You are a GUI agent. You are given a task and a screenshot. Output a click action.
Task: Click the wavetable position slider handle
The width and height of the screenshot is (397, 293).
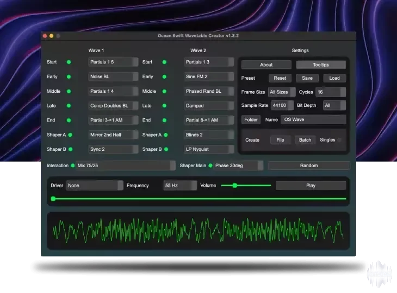[x=53, y=199]
